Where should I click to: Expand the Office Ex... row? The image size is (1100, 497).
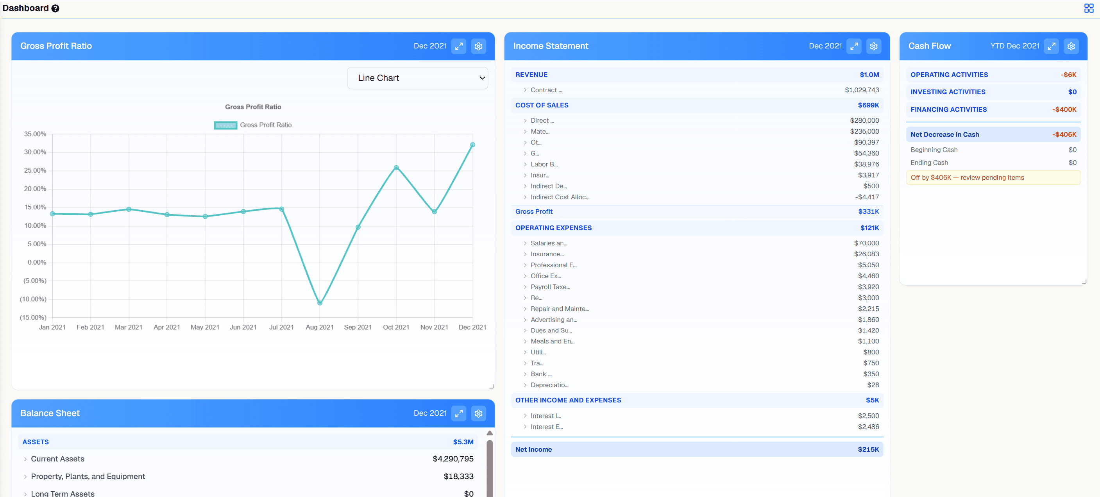point(525,276)
